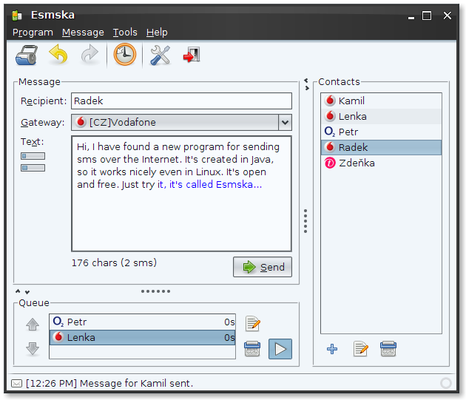The width and height of the screenshot is (466, 400).
Task: Select contact Petr in Contacts list
Action: 381,132
